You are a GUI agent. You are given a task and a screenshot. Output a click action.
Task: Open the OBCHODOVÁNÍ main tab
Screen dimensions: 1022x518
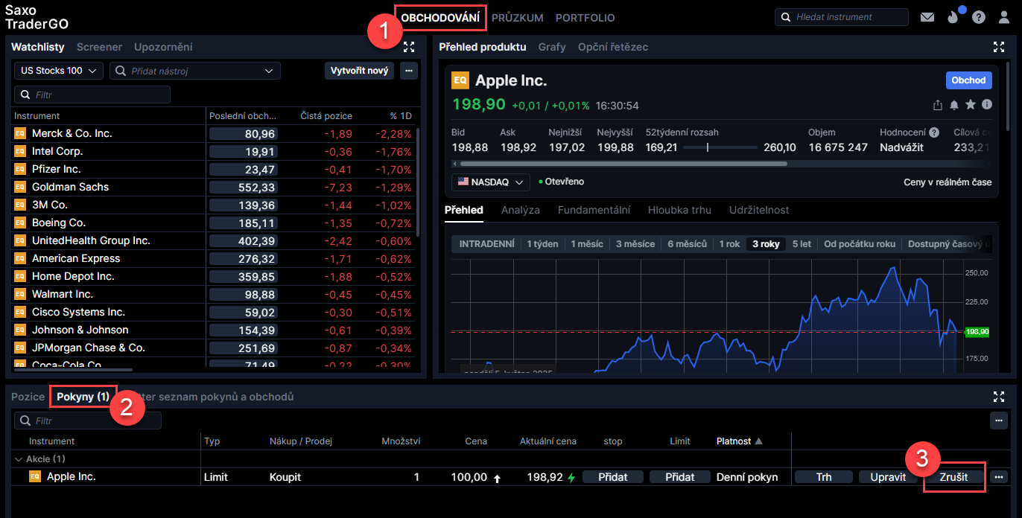point(440,17)
